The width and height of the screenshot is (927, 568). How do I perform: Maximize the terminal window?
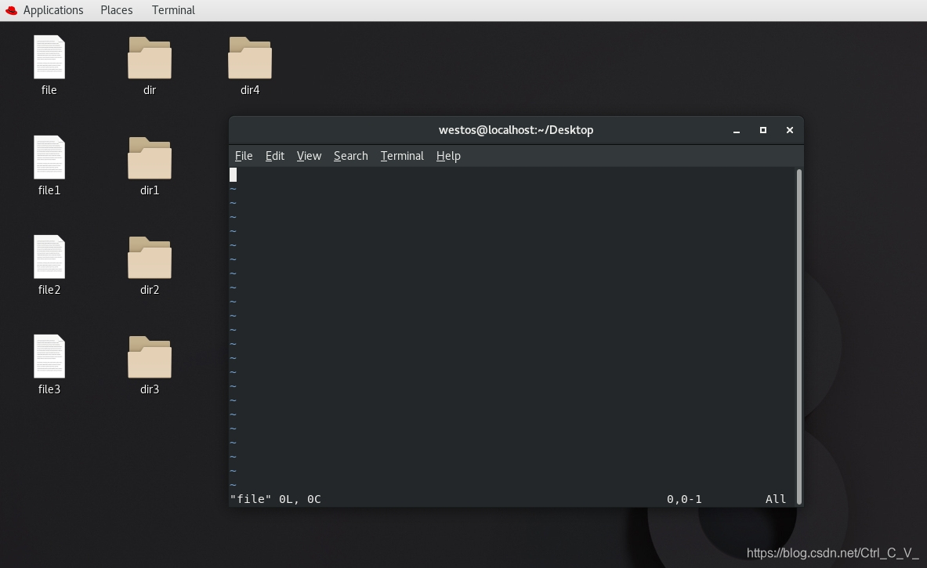763,130
